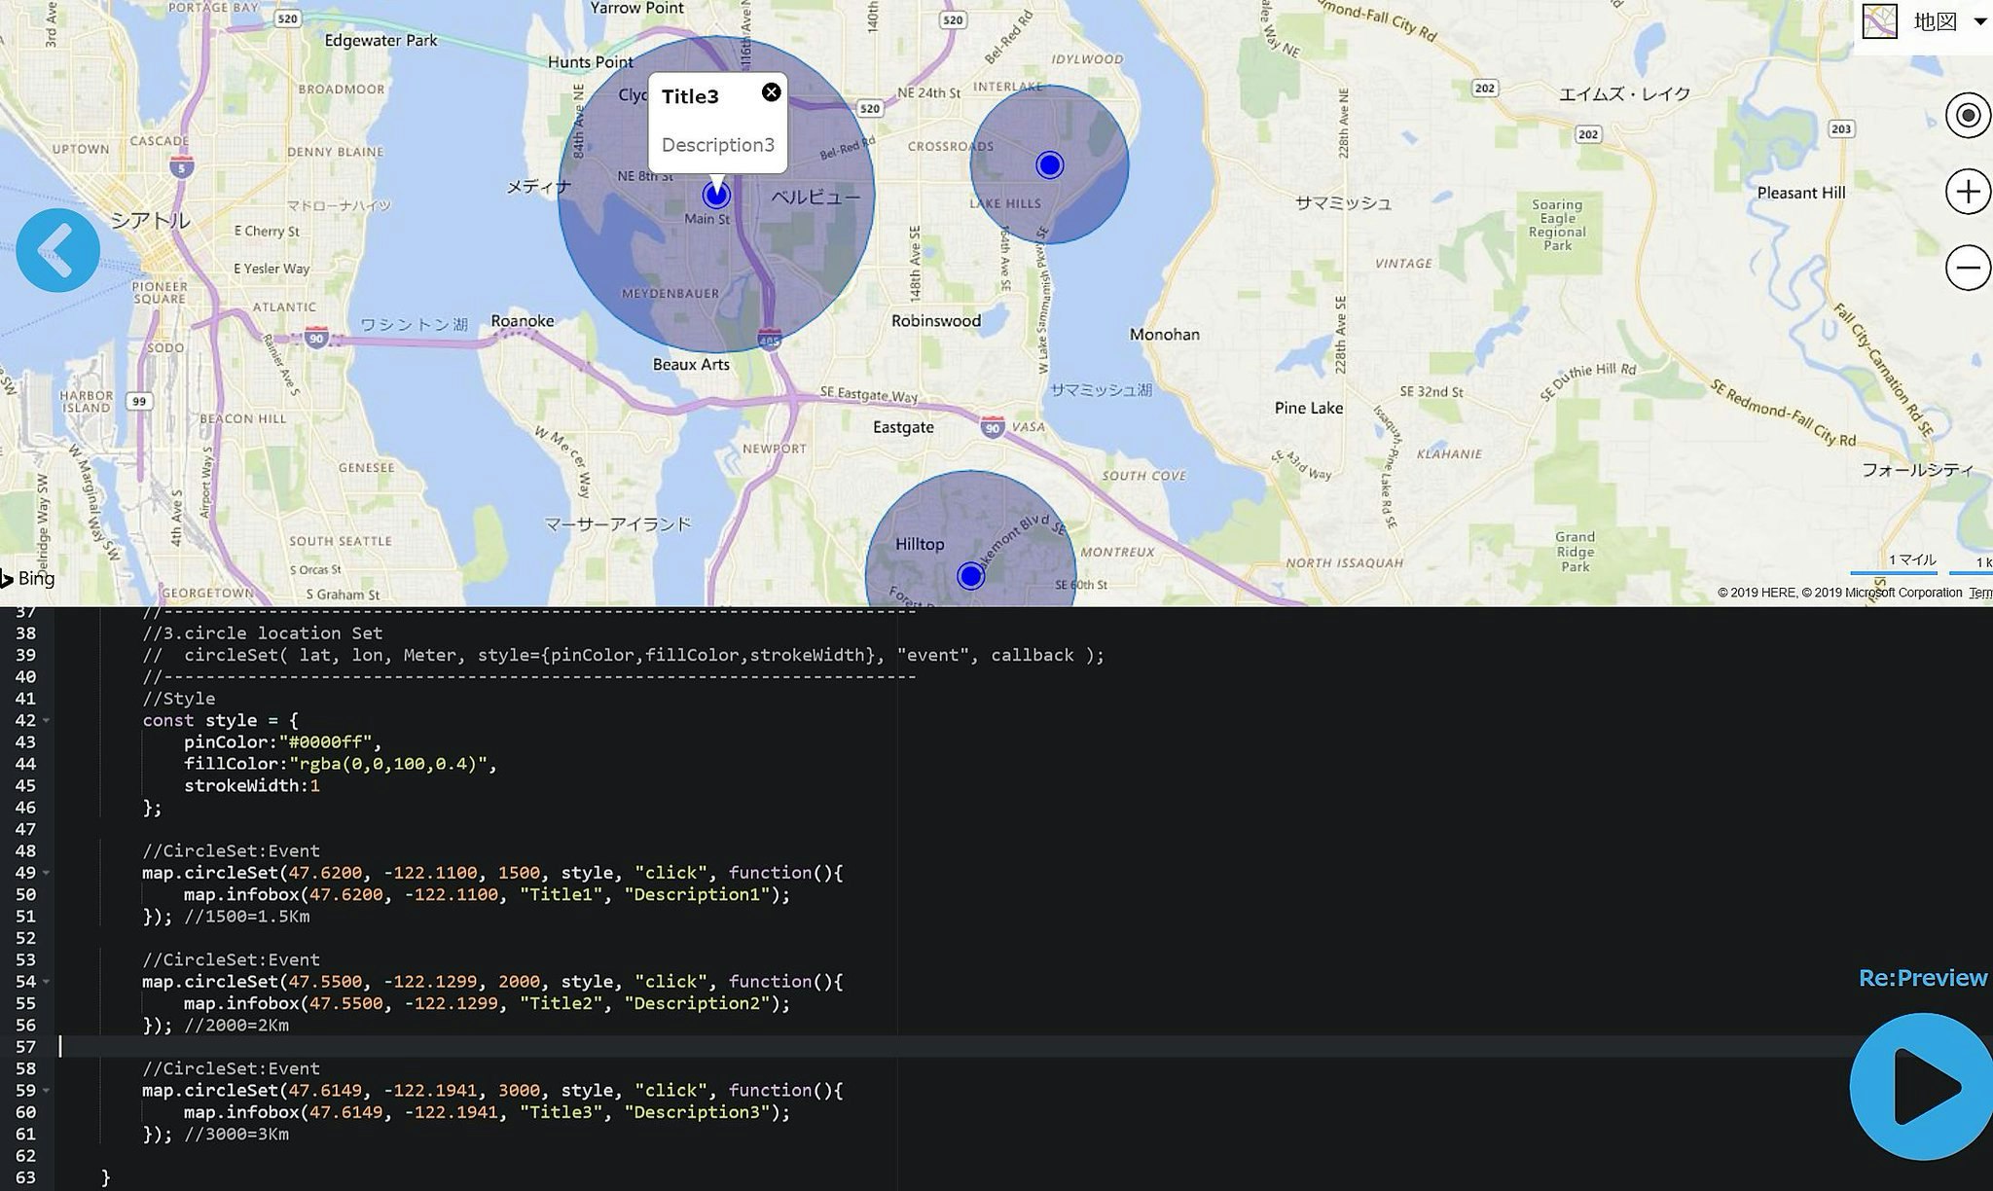Click line number 59 in the gutter
This screenshot has height=1191, width=1993.
click(x=28, y=1090)
